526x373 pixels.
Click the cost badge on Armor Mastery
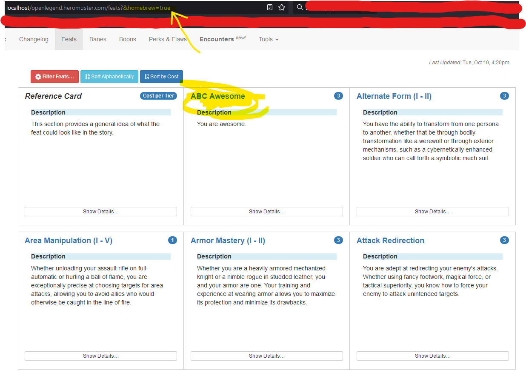338,240
